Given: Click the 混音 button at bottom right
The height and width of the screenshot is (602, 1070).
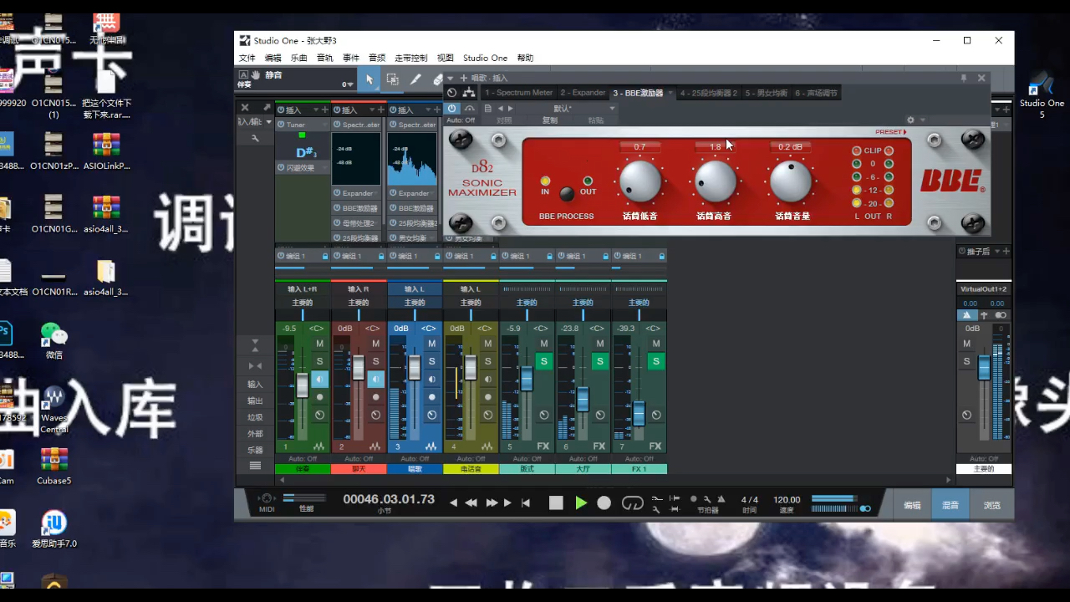Looking at the screenshot, I should (x=950, y=504).
